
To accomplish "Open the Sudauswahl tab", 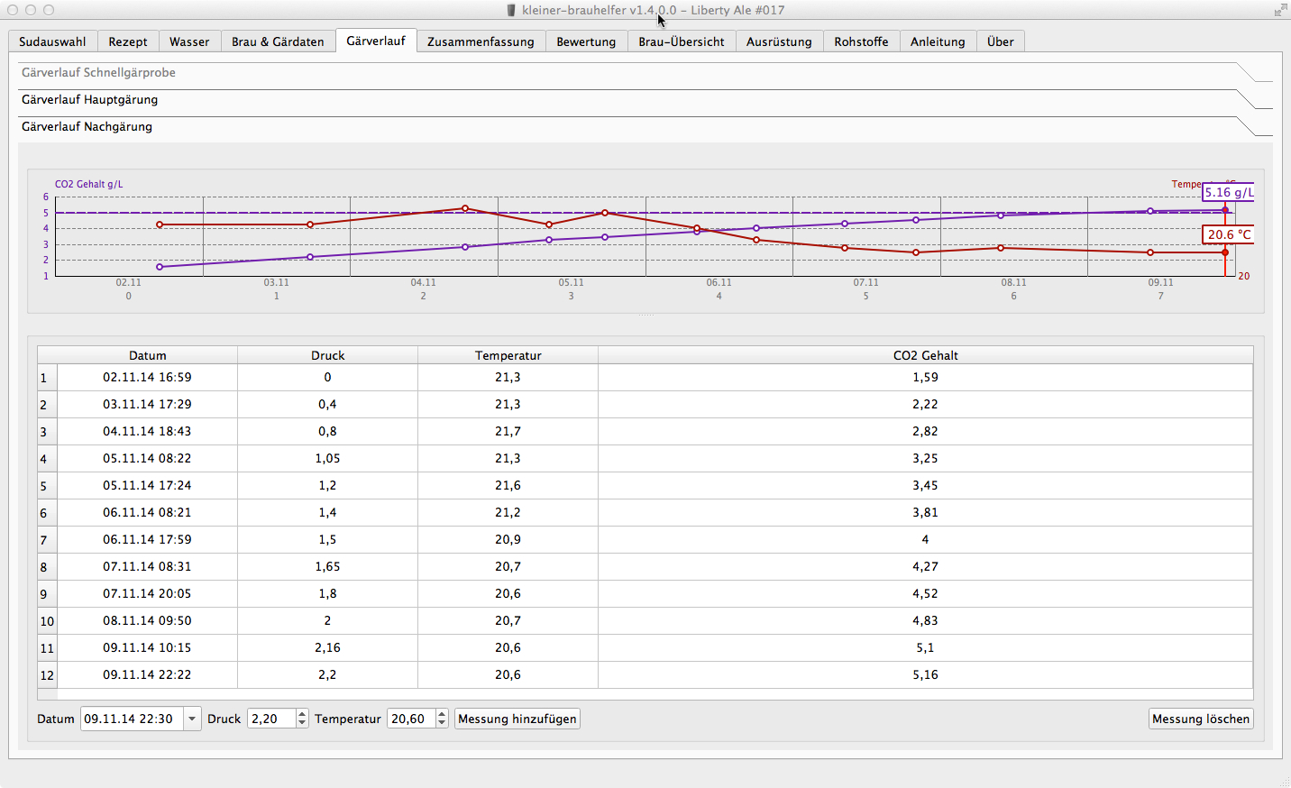I will pyautogui.click(x=52, y=41).
